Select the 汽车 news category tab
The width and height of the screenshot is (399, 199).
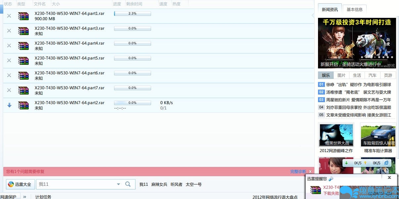click(373, 75)
